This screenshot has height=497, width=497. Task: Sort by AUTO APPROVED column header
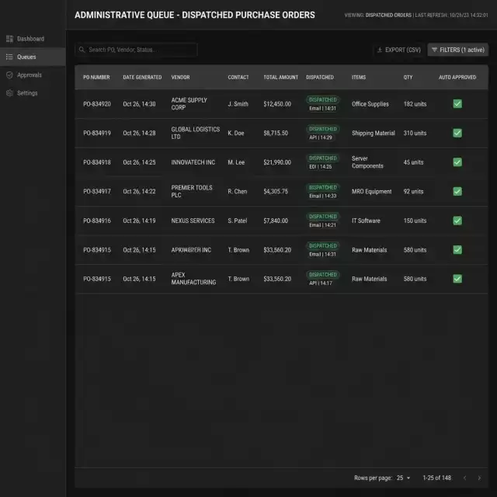pyautogui.click(x=457, y=78)
